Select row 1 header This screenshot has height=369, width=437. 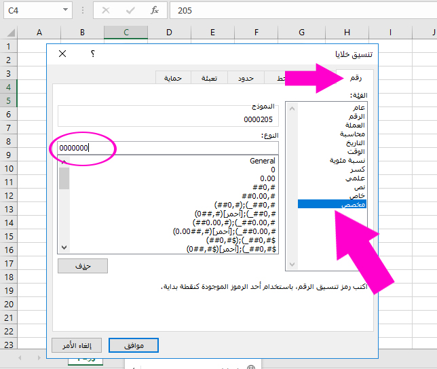[9, 46]
